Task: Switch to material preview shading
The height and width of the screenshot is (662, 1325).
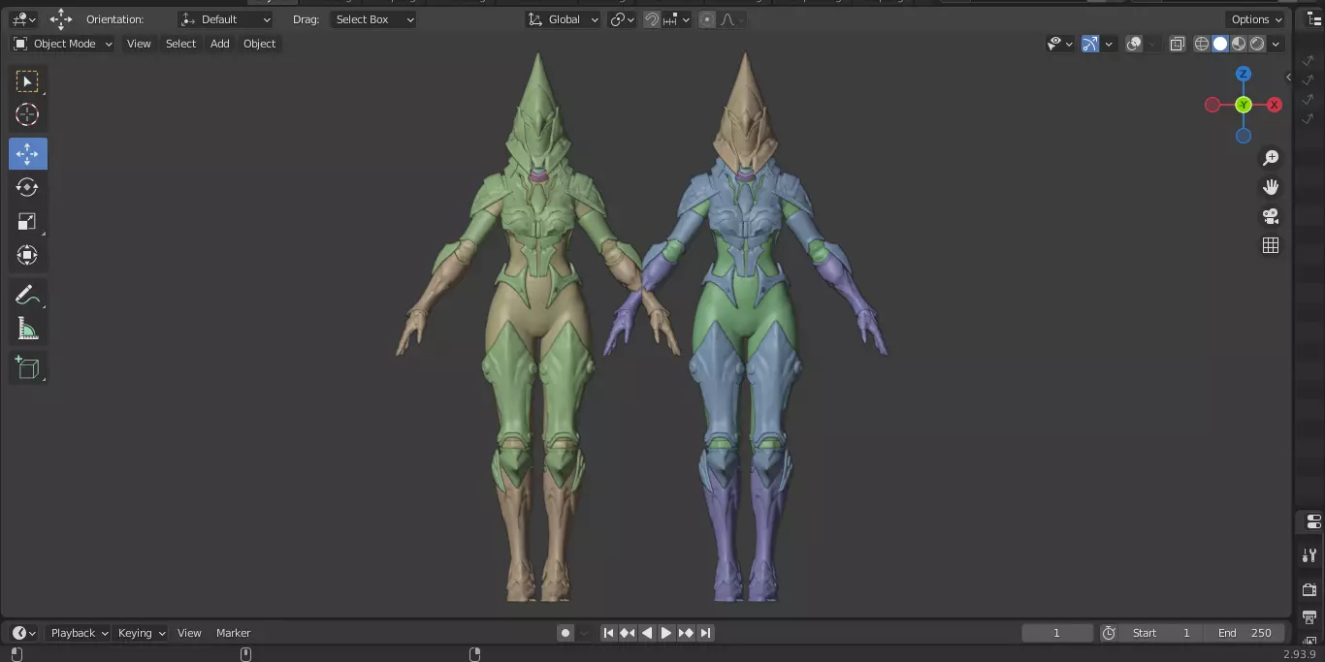Action: [x=1239, y=44]
